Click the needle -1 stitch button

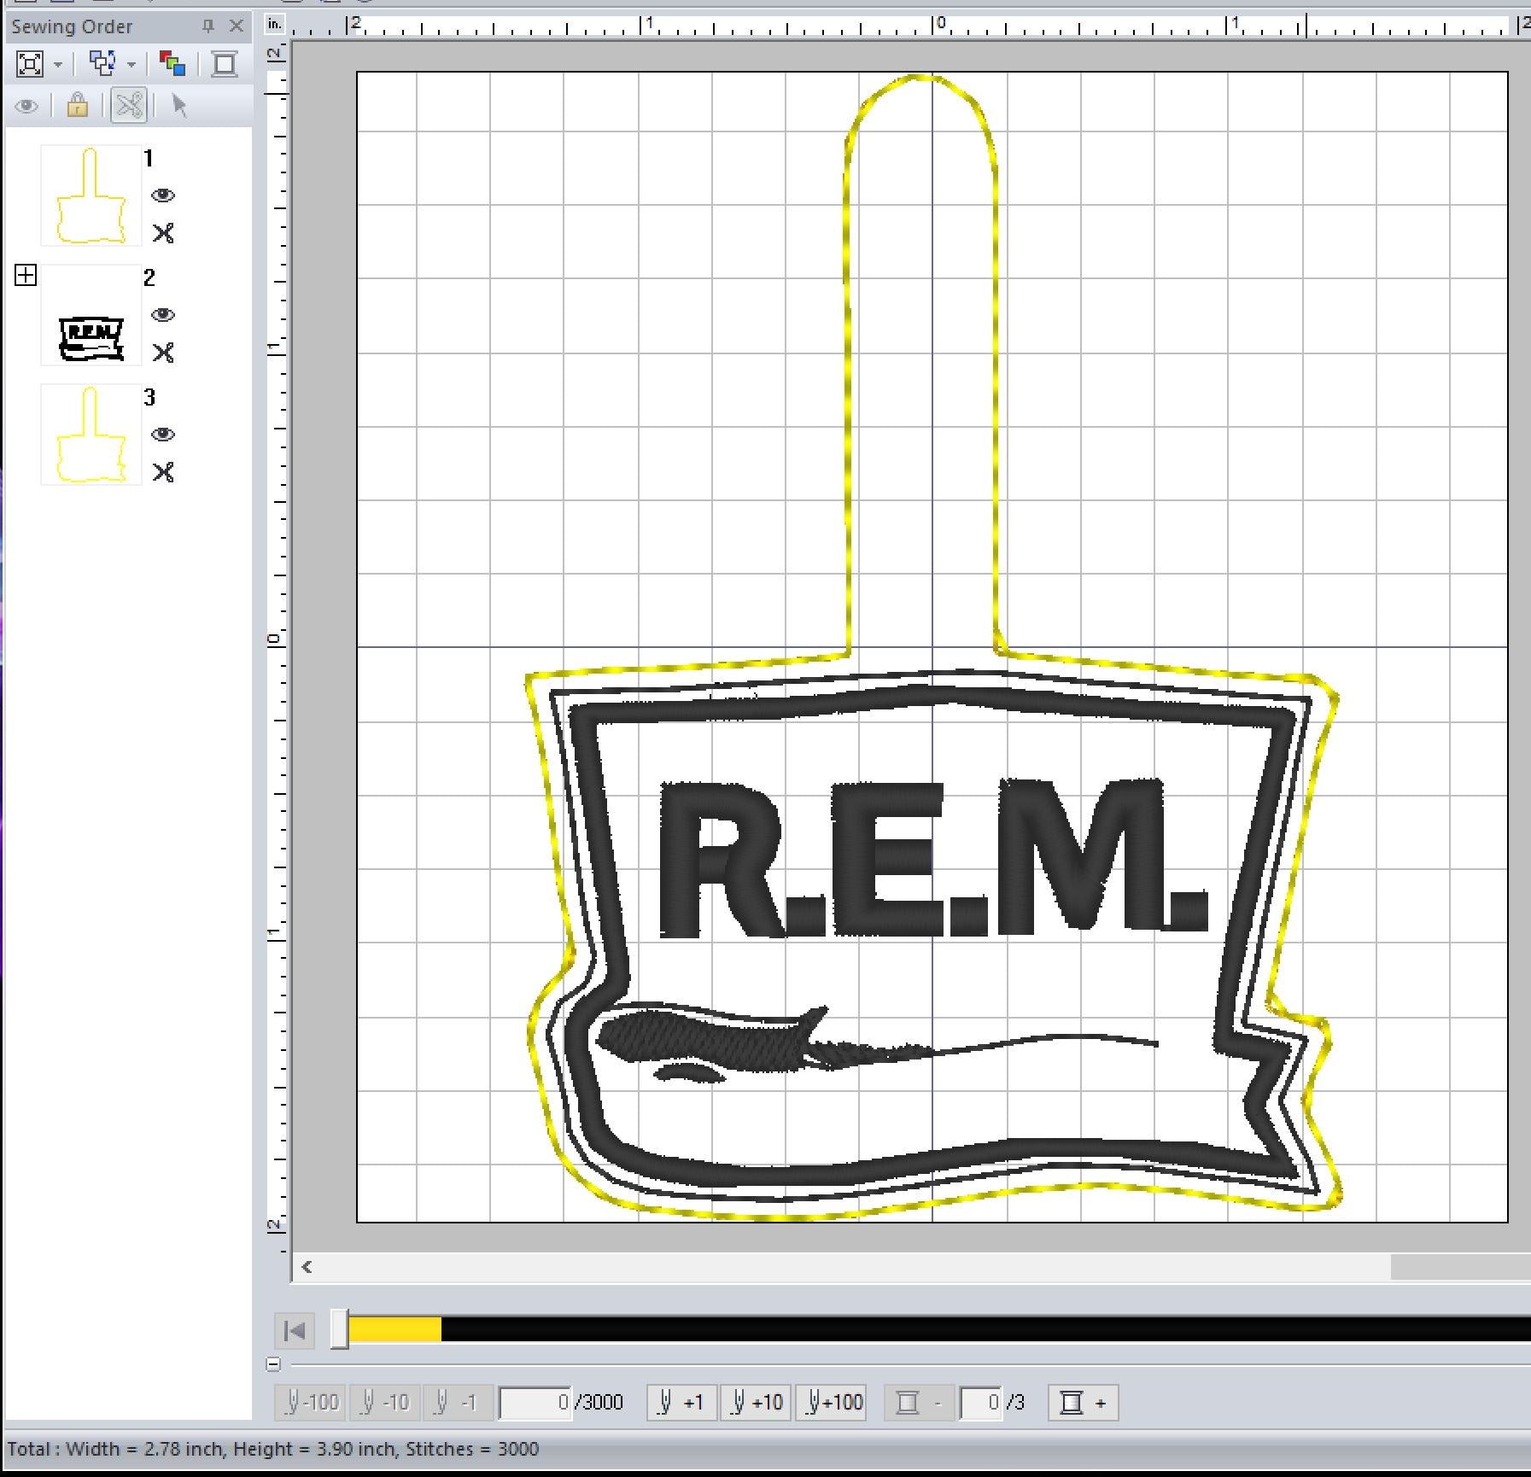[457, 1403]
